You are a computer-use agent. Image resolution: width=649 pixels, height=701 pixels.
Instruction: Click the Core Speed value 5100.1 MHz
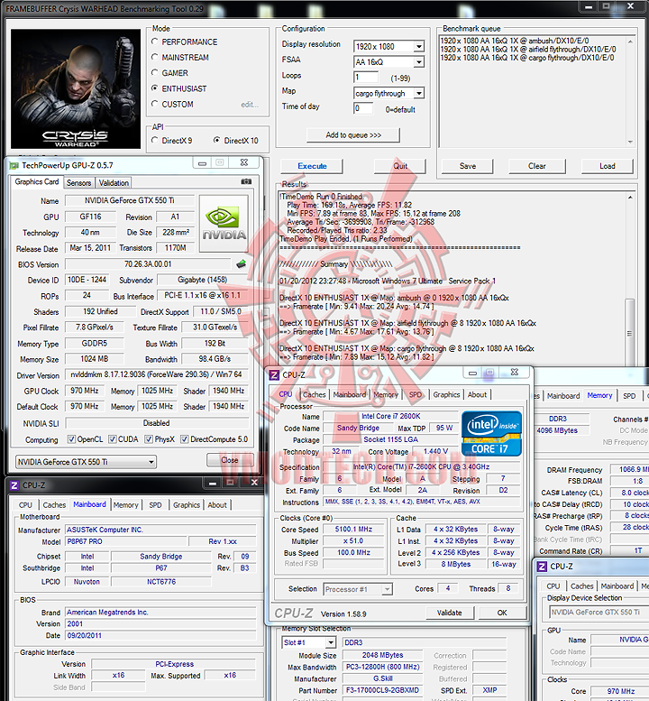(x=353, y=530)
